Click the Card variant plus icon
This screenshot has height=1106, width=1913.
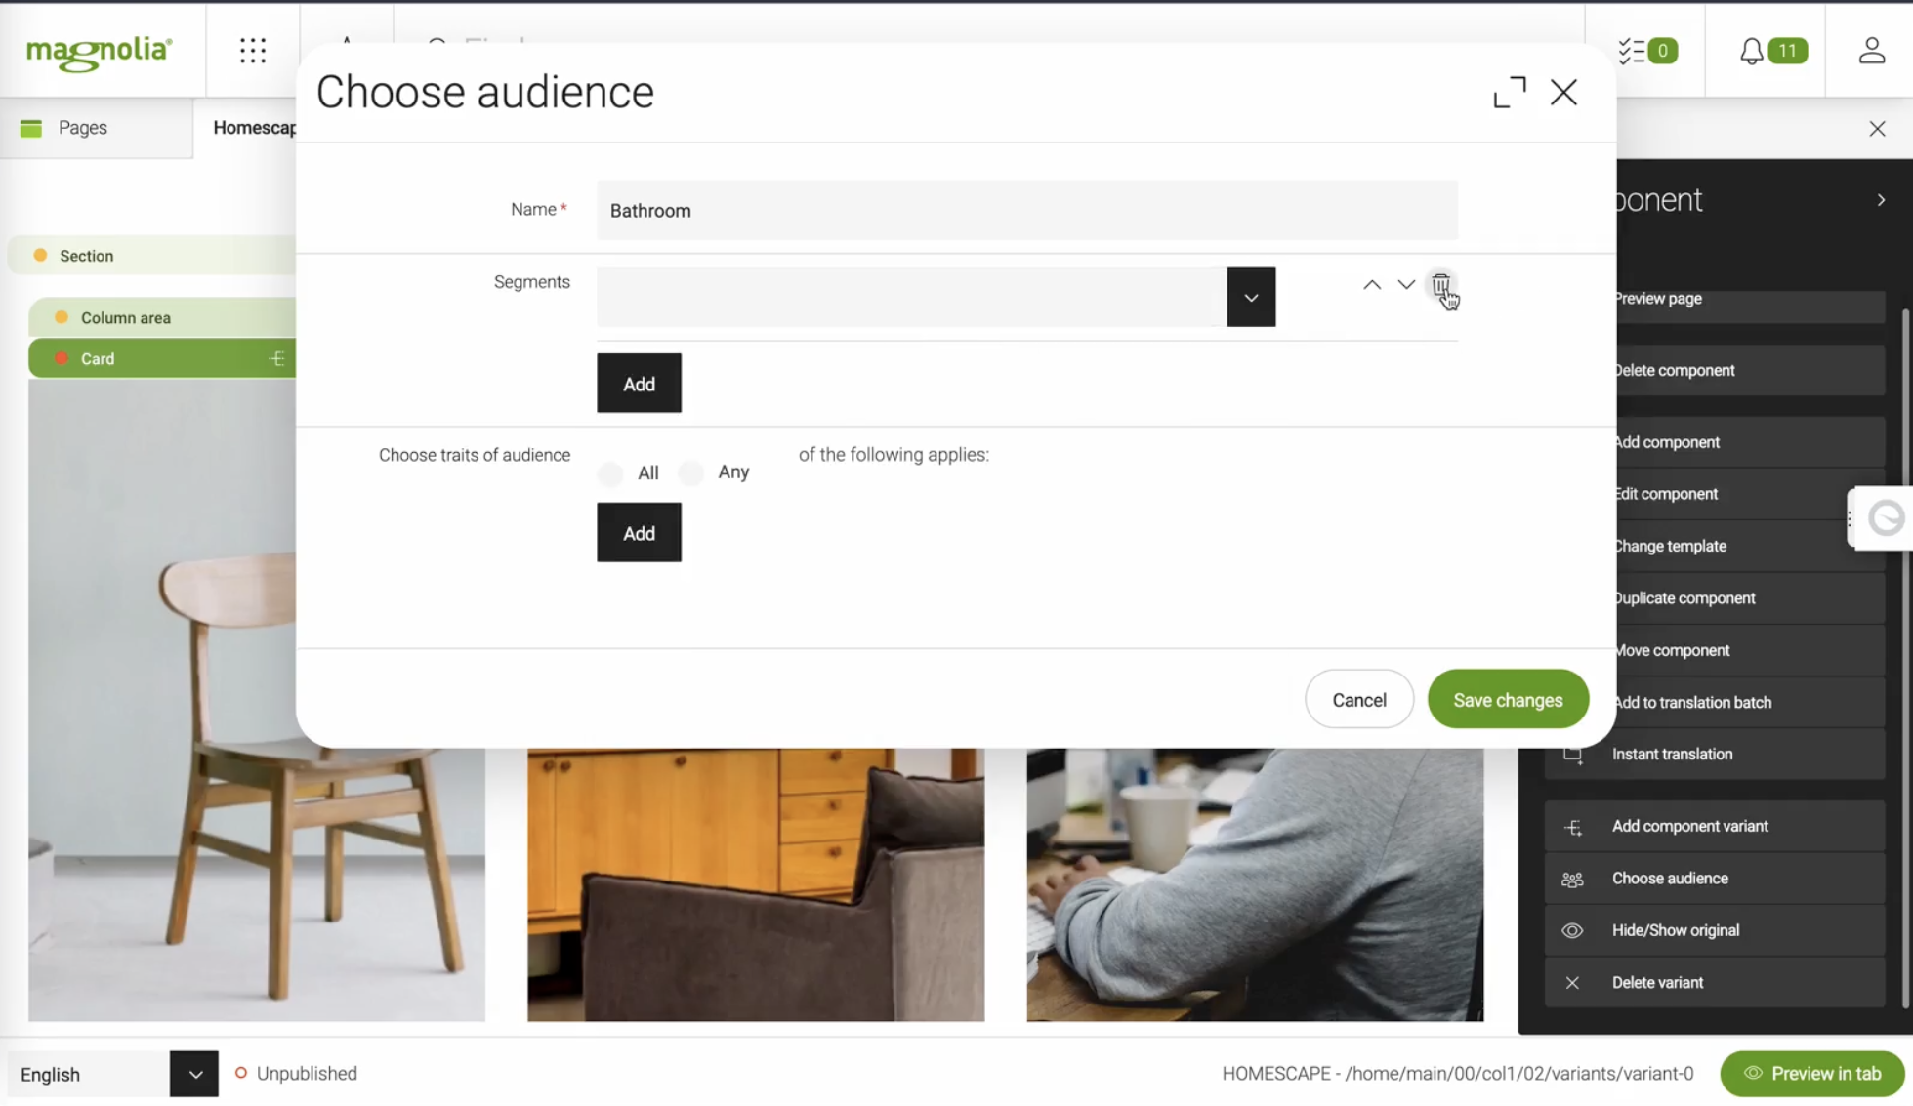[277, 359]
